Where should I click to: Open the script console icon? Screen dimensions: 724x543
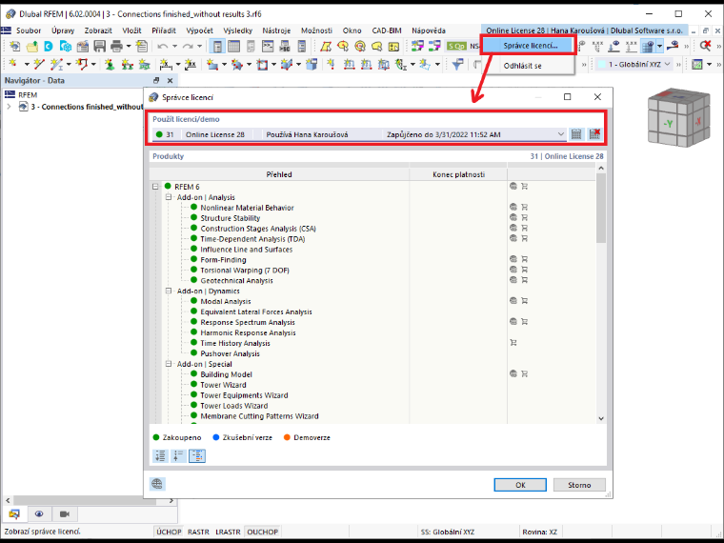tap(268, 46)
